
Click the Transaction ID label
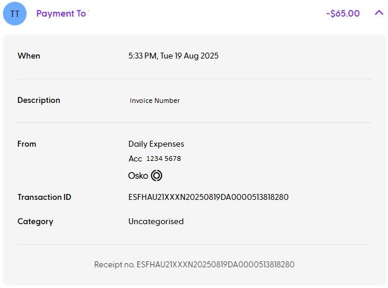[x=44, y=197]
